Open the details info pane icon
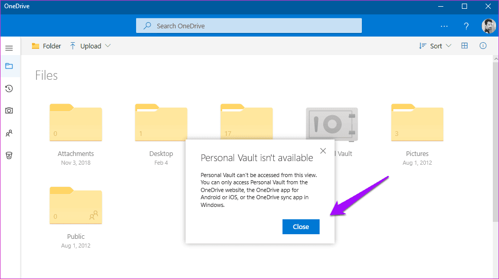This screenshot has height=279, width=499. tap(483, 46)
